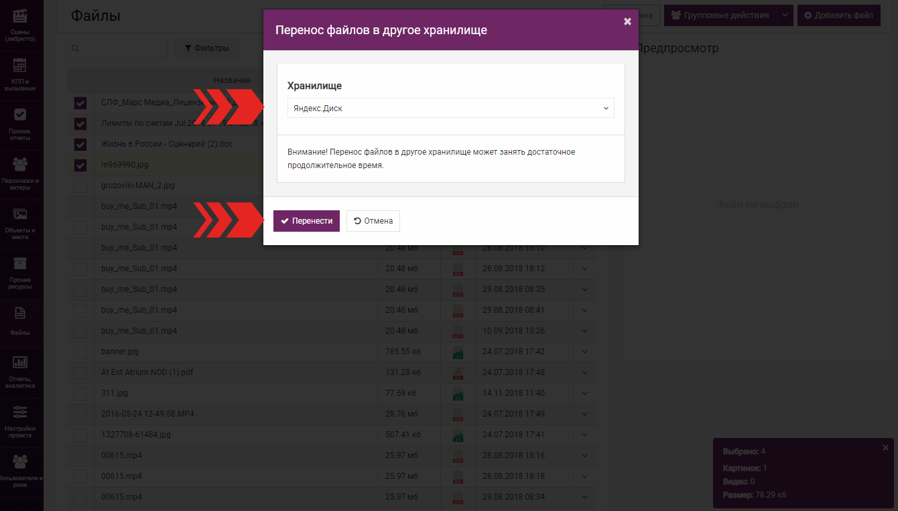Screen dimensions: 898x511
Task: Check the At Ent Atrium NOD (1).pdf checkbox
Action: [x=80, y=372]
